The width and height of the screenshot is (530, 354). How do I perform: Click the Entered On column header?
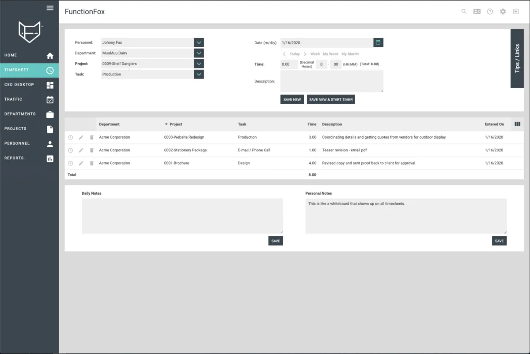[x=494, y=124]
